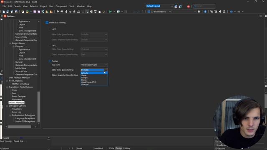The image size is (267, 150).
Task: Choose Charcoal from the open color list
Action: [x=94, y=84]
